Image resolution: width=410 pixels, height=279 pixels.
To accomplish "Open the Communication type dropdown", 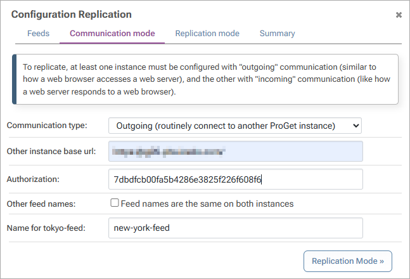I will 235,126.
